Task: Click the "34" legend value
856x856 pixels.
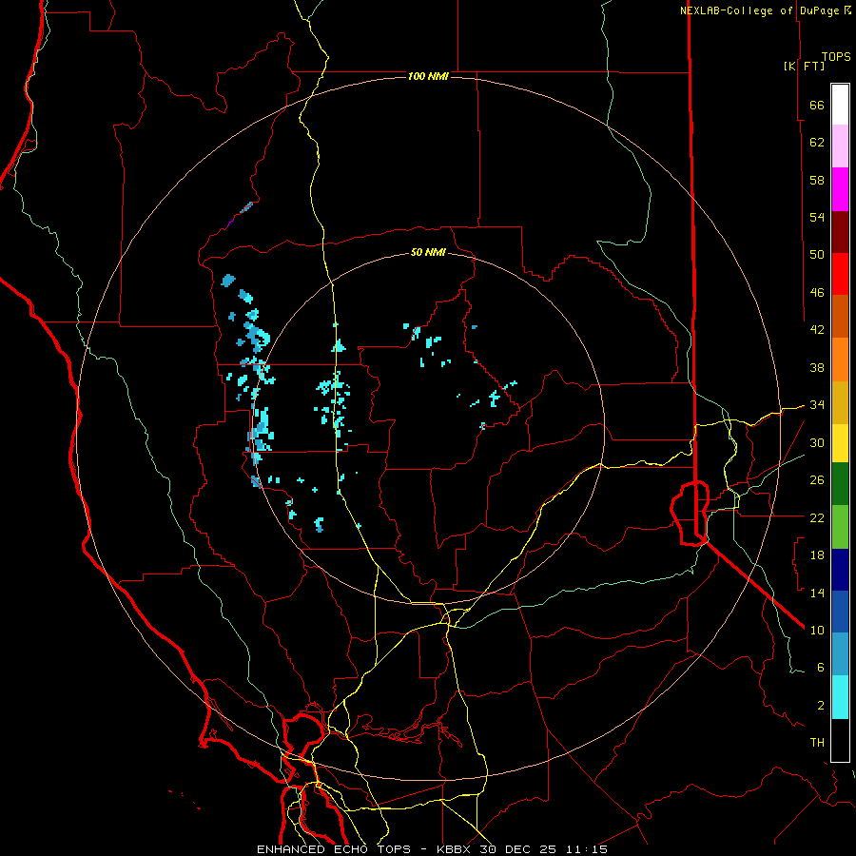Action: pyautogui.click(x=817, y=405)
